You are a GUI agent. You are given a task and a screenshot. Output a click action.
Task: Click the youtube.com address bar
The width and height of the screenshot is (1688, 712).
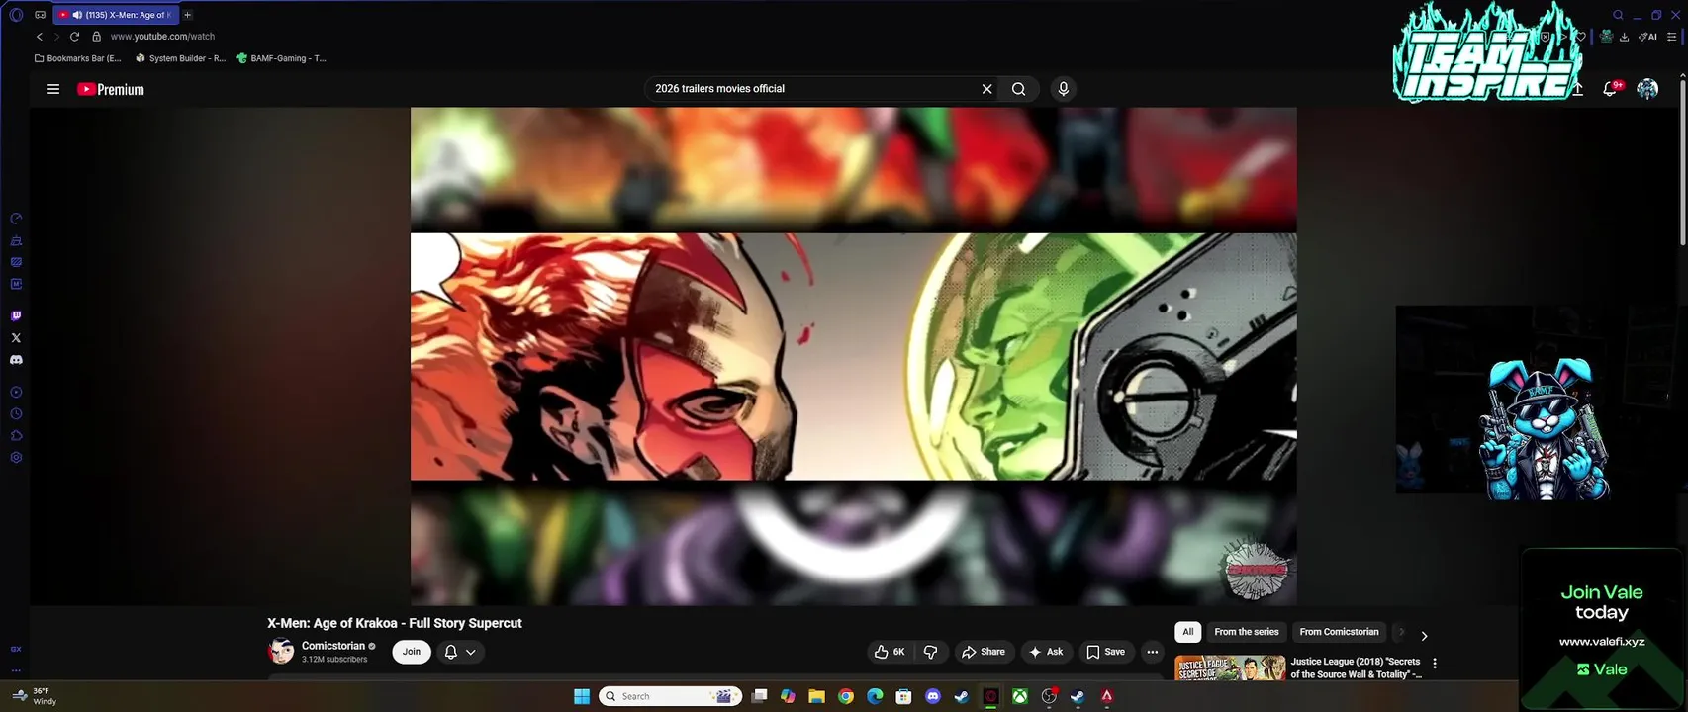(162, 37)
